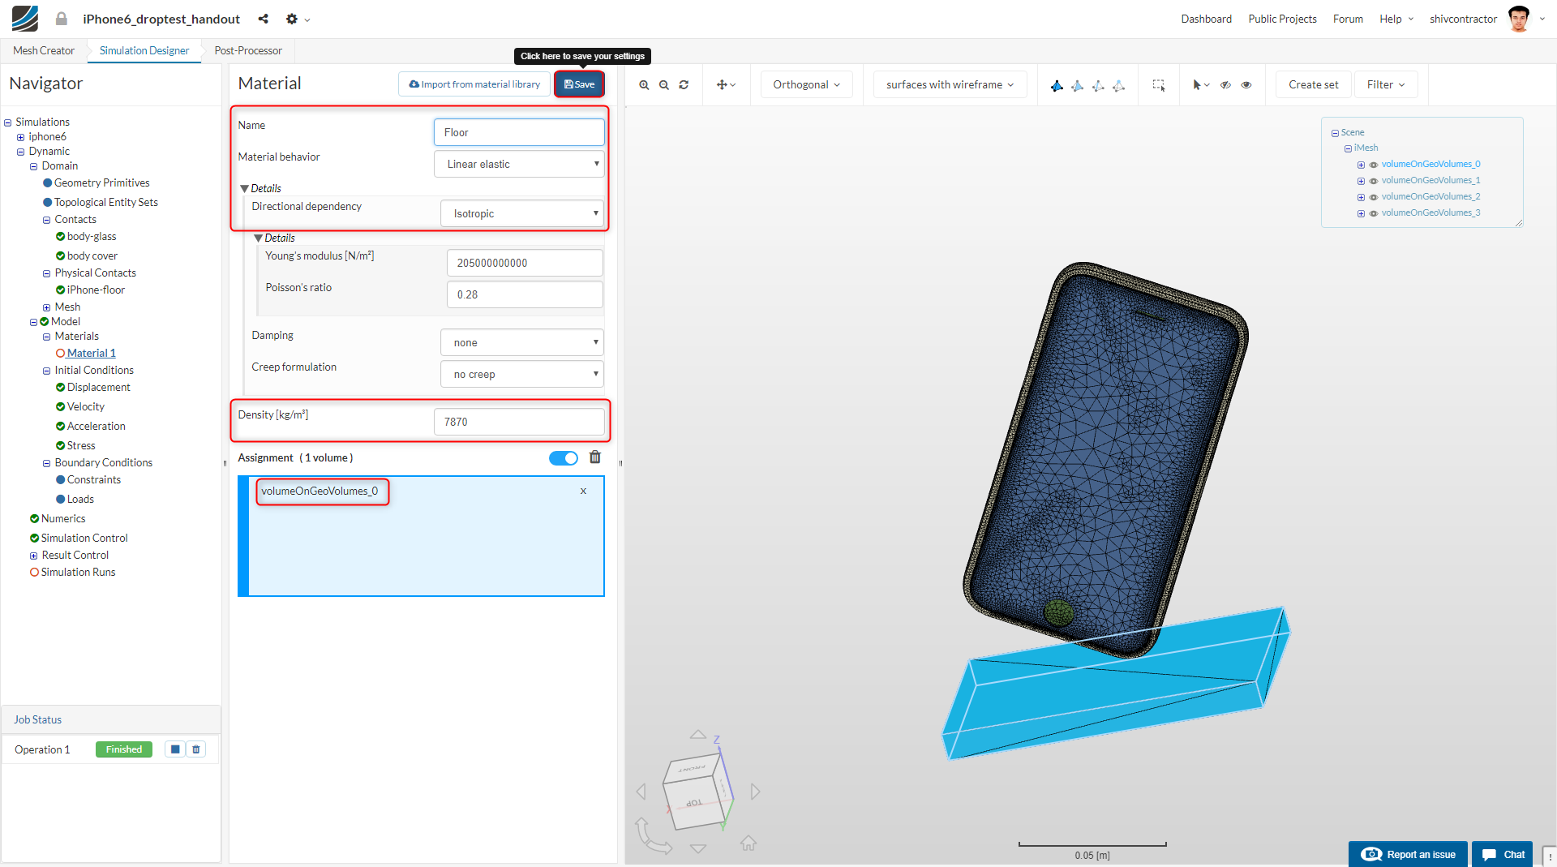Rotate view up with top arrow
Image resolution: width=1557 pixels, height=867 pixels.
[698, 734]
